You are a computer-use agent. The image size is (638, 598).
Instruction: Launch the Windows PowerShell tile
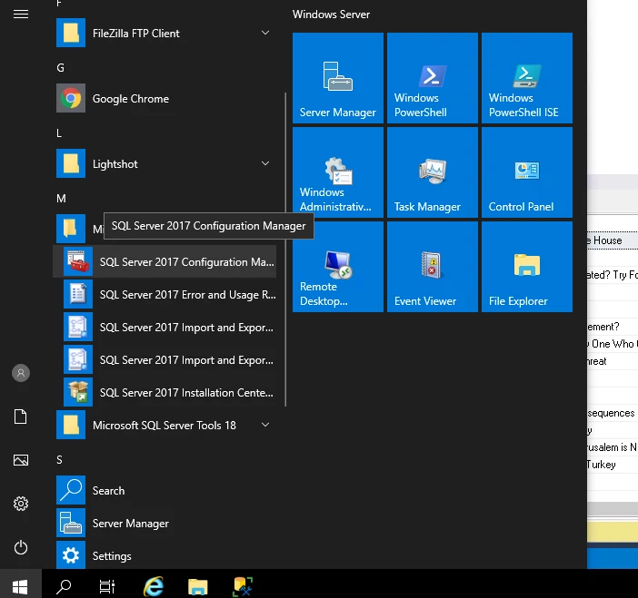432,78
